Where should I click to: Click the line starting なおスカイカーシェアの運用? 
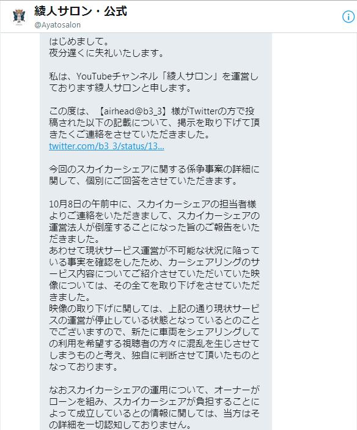pyautogui.click(x=154, y=390)
